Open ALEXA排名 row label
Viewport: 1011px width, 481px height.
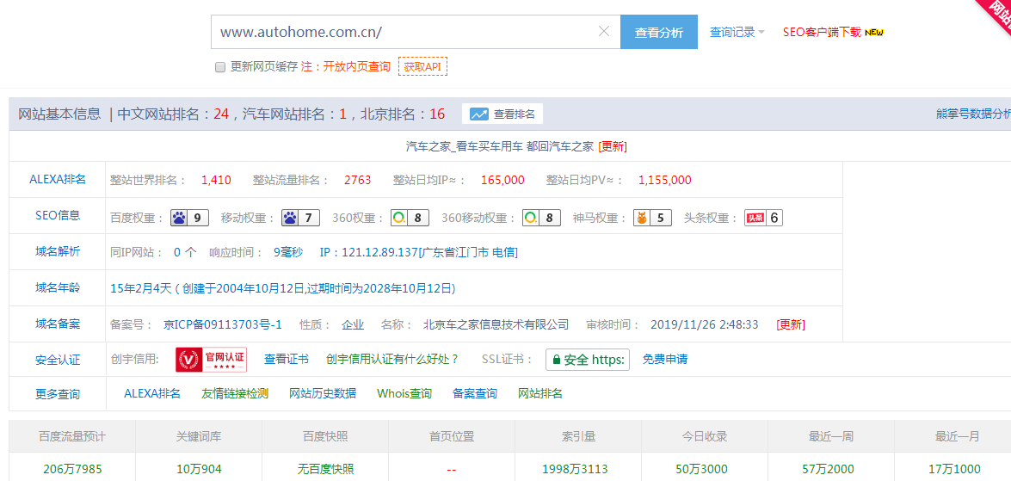coord(58,180)
